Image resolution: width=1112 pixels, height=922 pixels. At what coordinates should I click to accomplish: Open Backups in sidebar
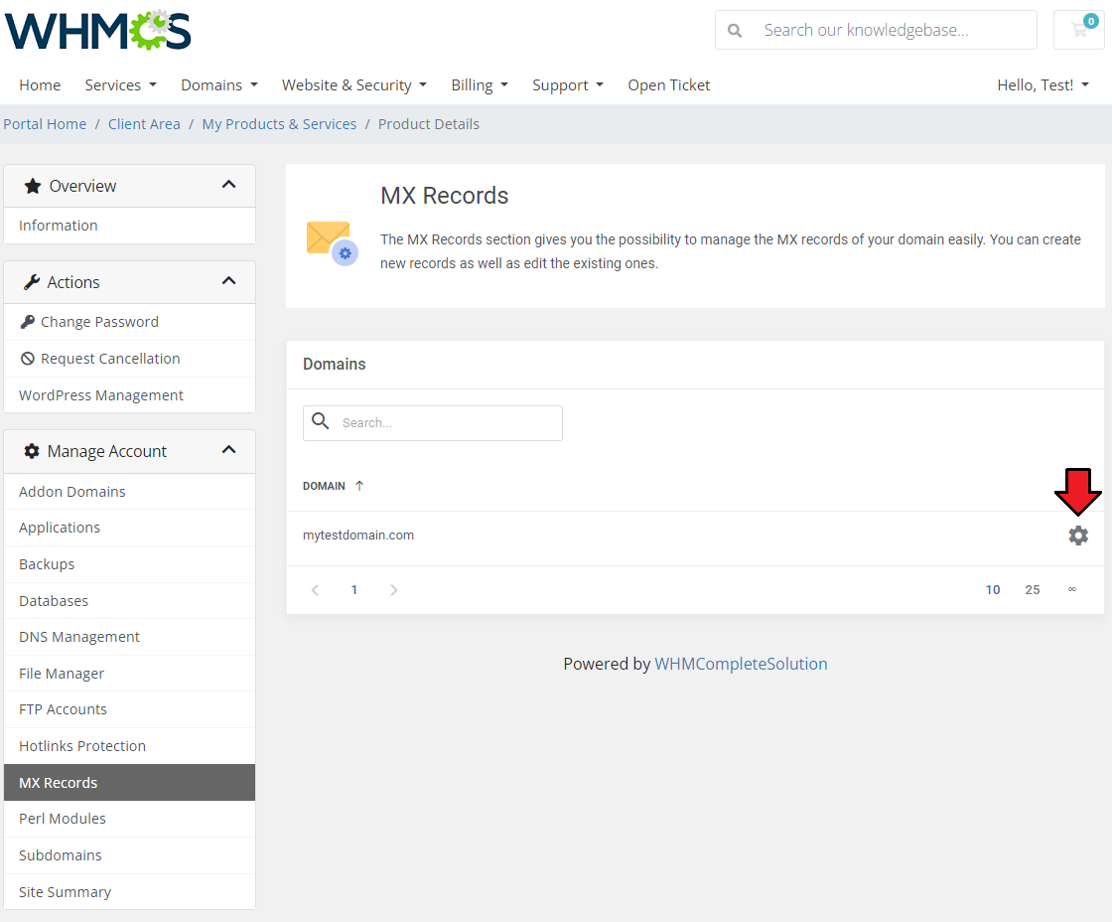[x=130, y=564]
